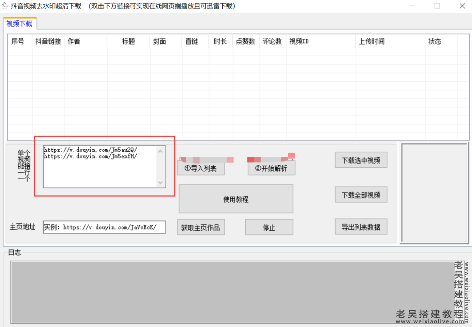Viewport: 472px width, 327px height.
Task: Click the ①导入列表 button
Action: [201, 168]
